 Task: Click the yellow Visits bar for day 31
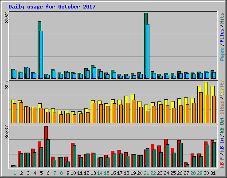tap(212, 105)
